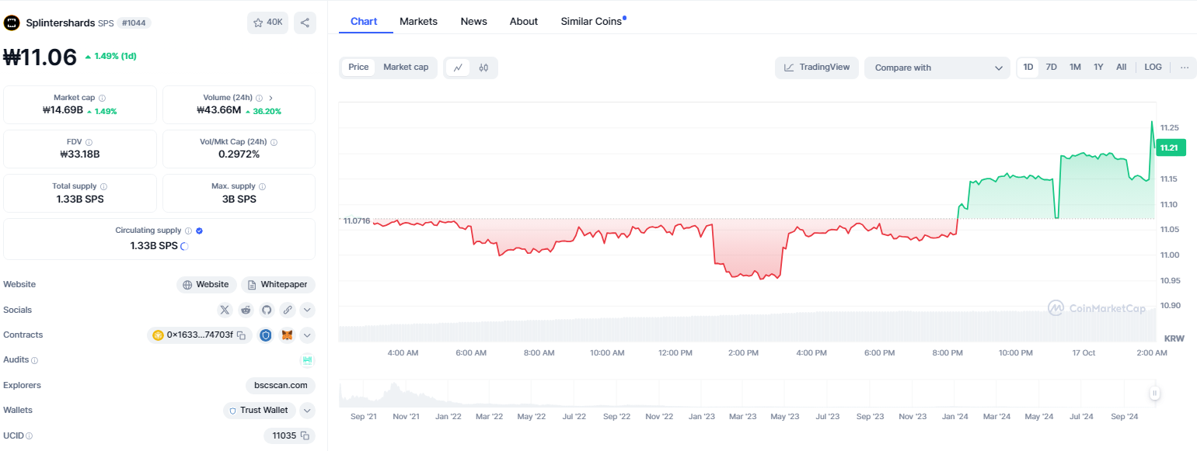Open the Markets tab

[x=419, y=22]
